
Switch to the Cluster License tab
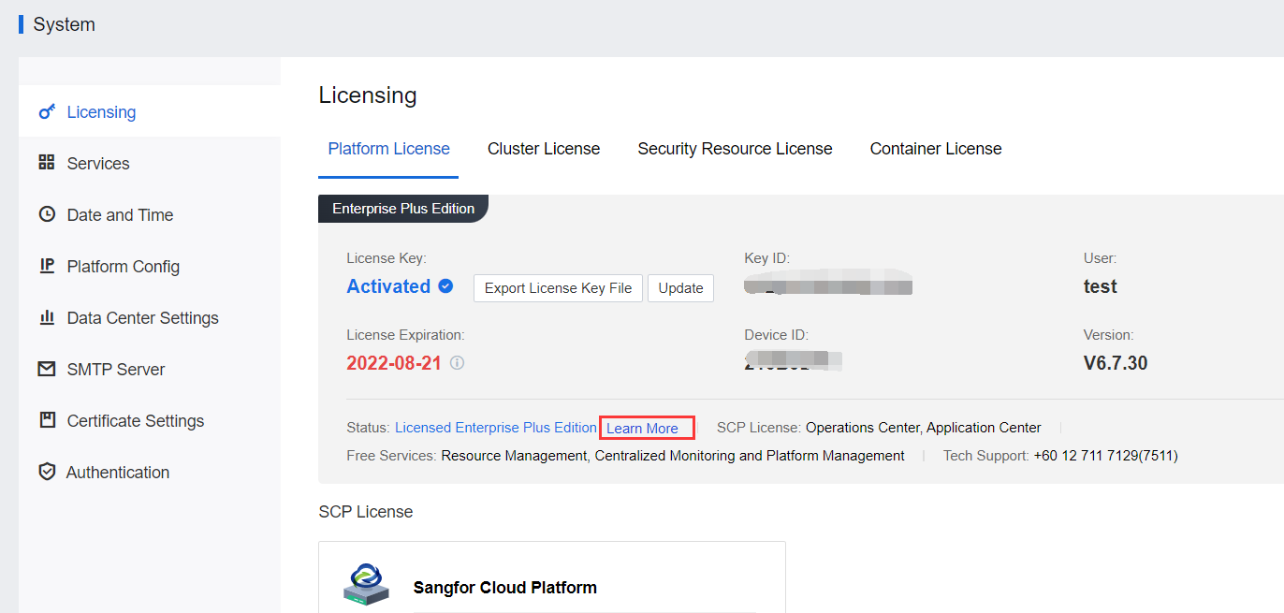pyautogui.click(x=544, y=149)
